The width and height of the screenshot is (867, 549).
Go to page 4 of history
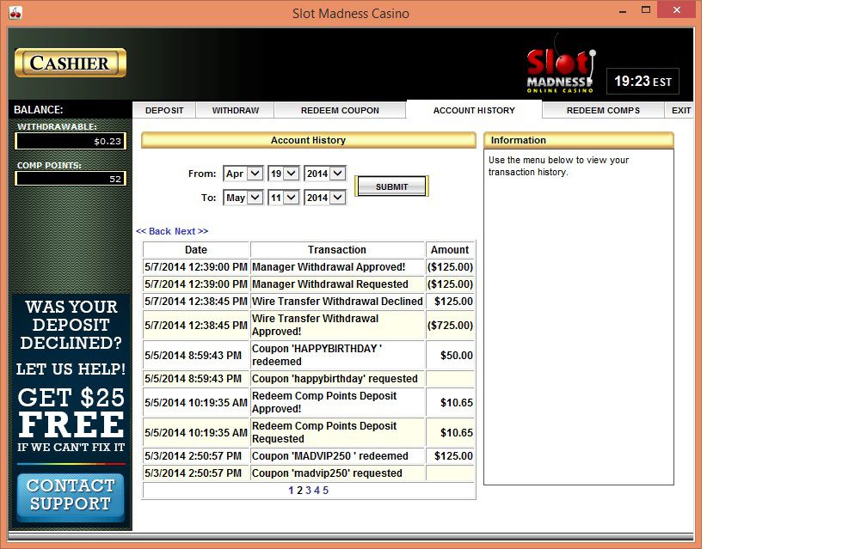click(x=317, y=491)
